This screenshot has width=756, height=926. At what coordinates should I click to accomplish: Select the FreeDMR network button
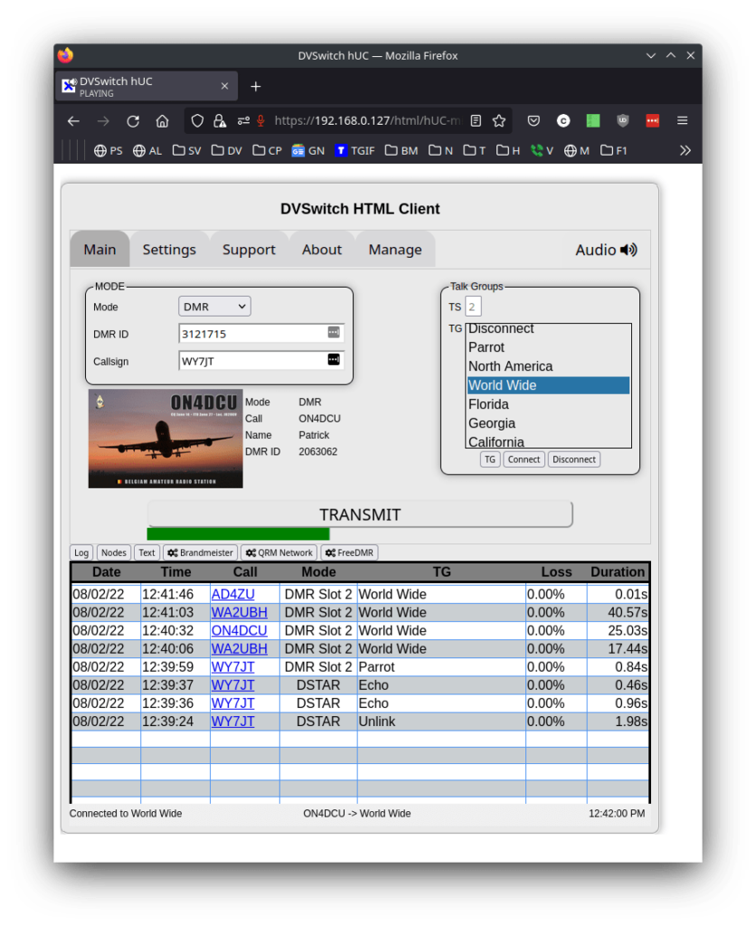[x=349, y=553]
